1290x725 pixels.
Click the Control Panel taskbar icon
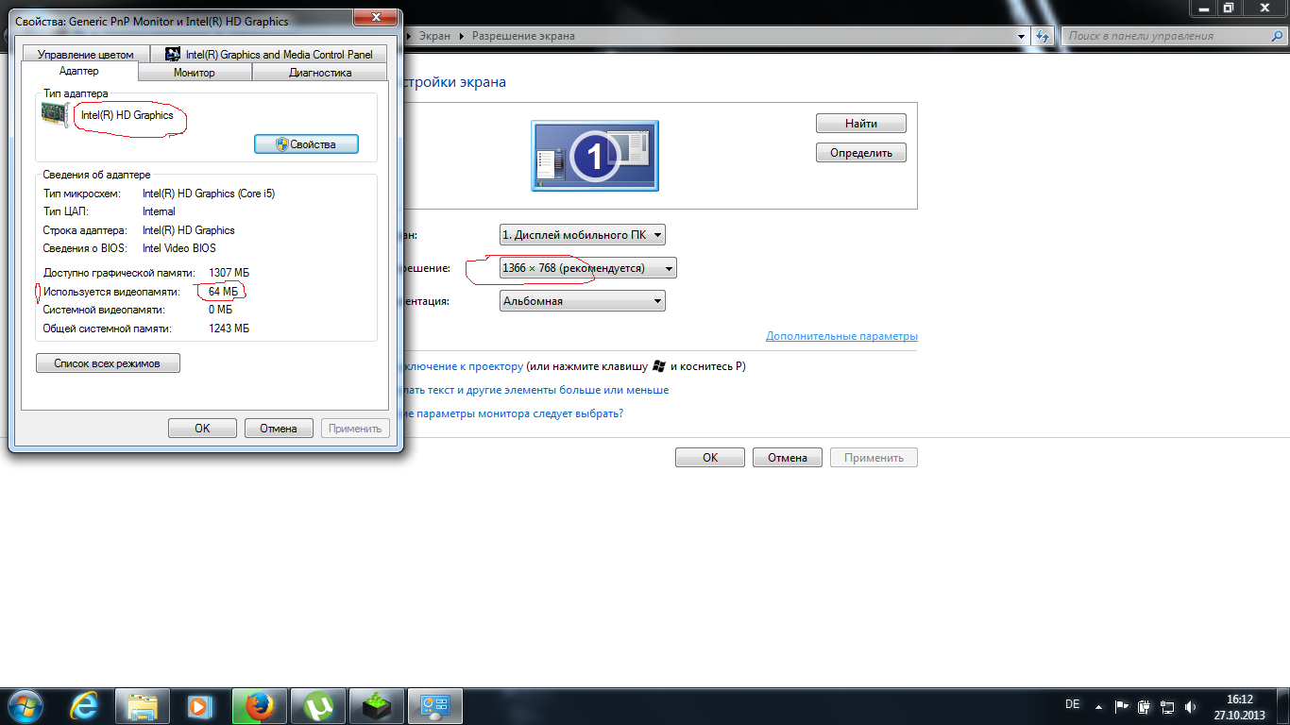(x=434, y=706)
